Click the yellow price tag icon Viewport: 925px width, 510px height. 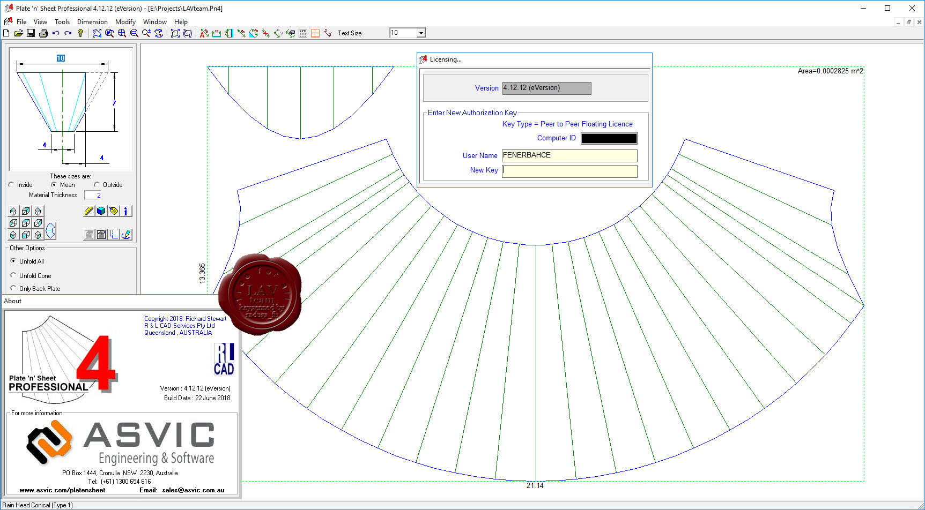click(x=114, y=211)
